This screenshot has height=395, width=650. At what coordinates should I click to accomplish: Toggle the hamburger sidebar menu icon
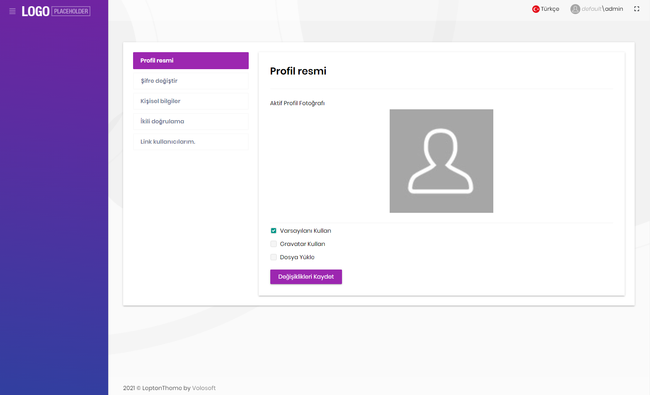[12, 11]
